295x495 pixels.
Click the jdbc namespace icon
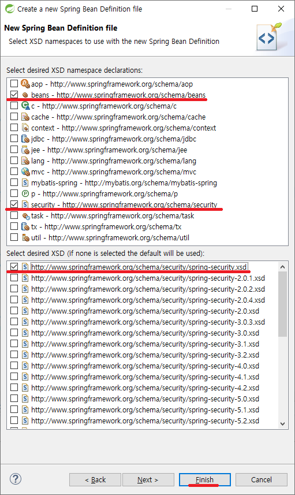[25, 139]
